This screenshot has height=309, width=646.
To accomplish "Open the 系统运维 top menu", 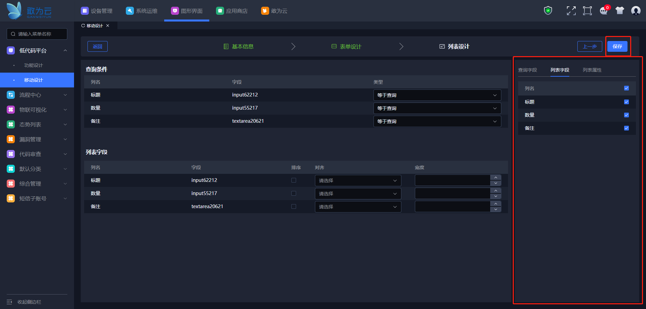I will (x=142, y=11).
